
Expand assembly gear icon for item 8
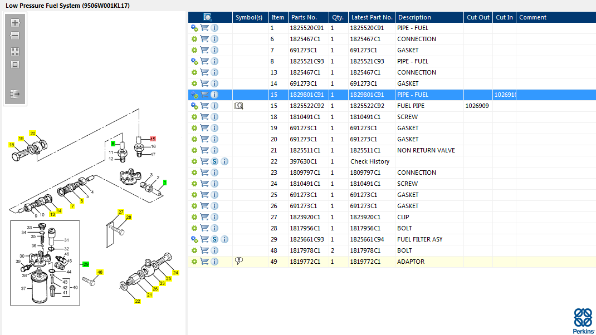(194, 61)
